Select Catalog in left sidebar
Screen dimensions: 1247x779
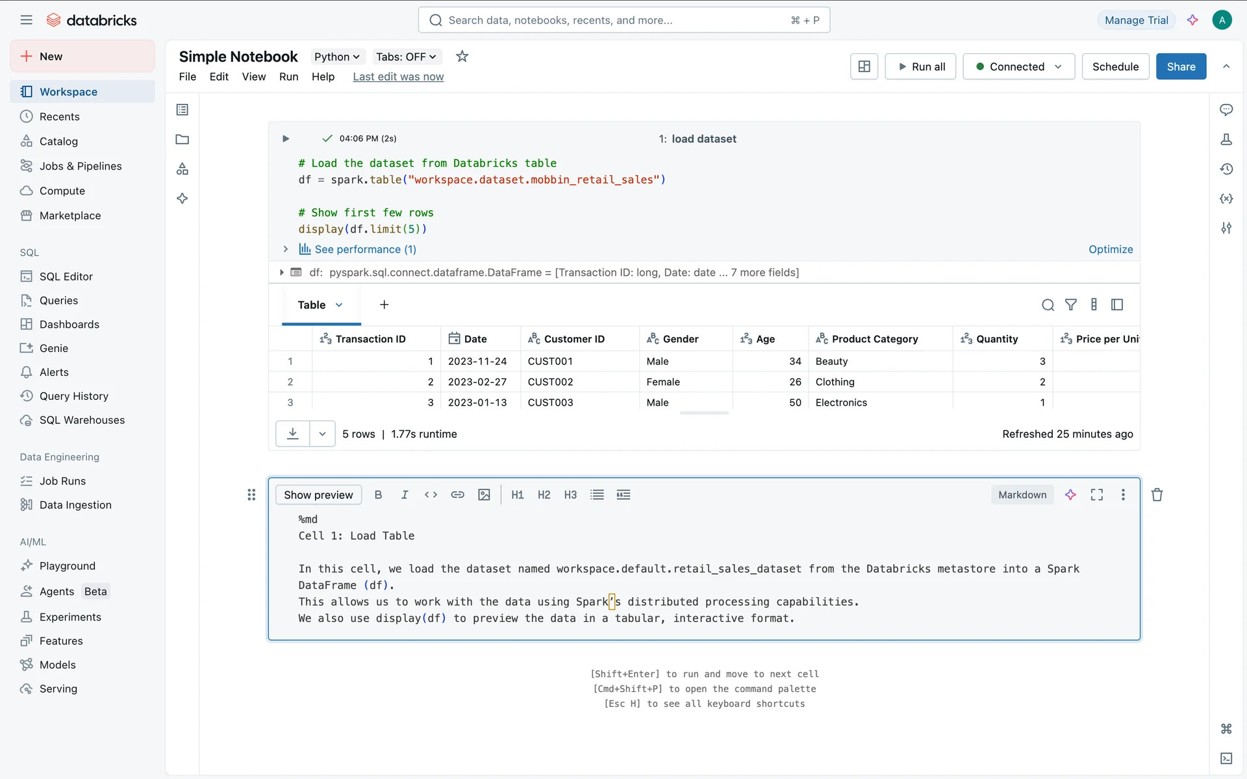(58, 142)
